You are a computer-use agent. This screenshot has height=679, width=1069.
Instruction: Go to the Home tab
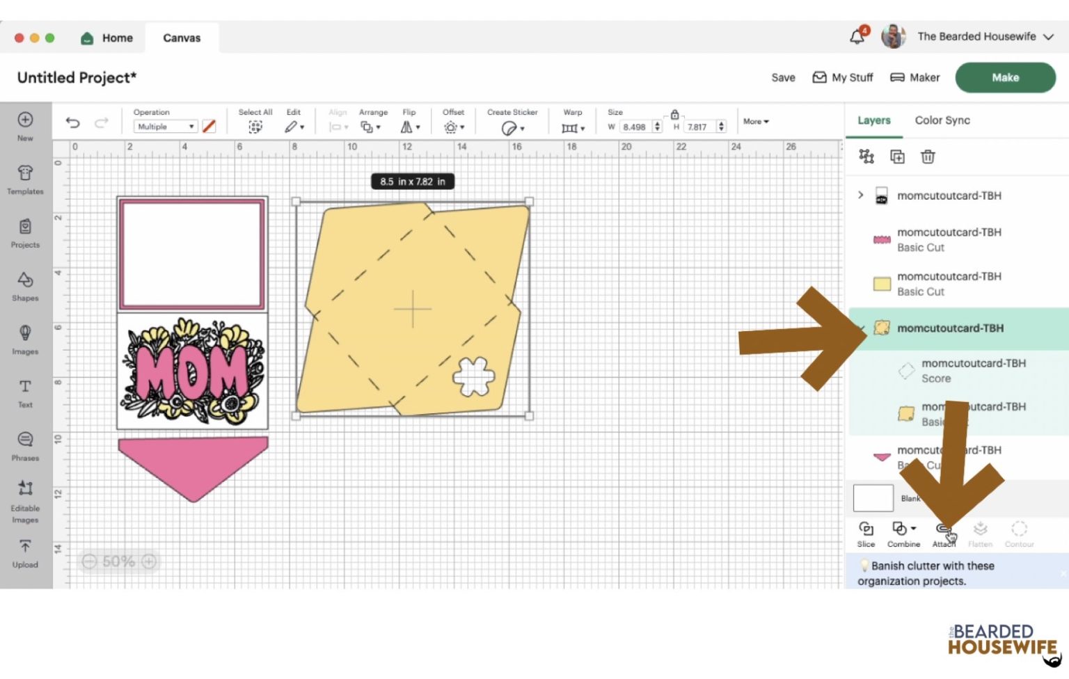(107, 38)
